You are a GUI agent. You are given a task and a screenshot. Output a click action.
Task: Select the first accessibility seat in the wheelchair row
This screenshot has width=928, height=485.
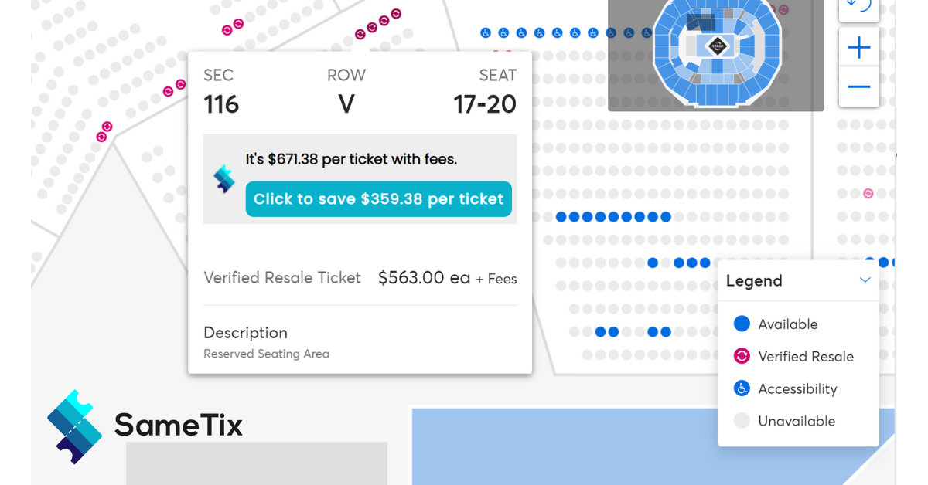click(486, 33)
